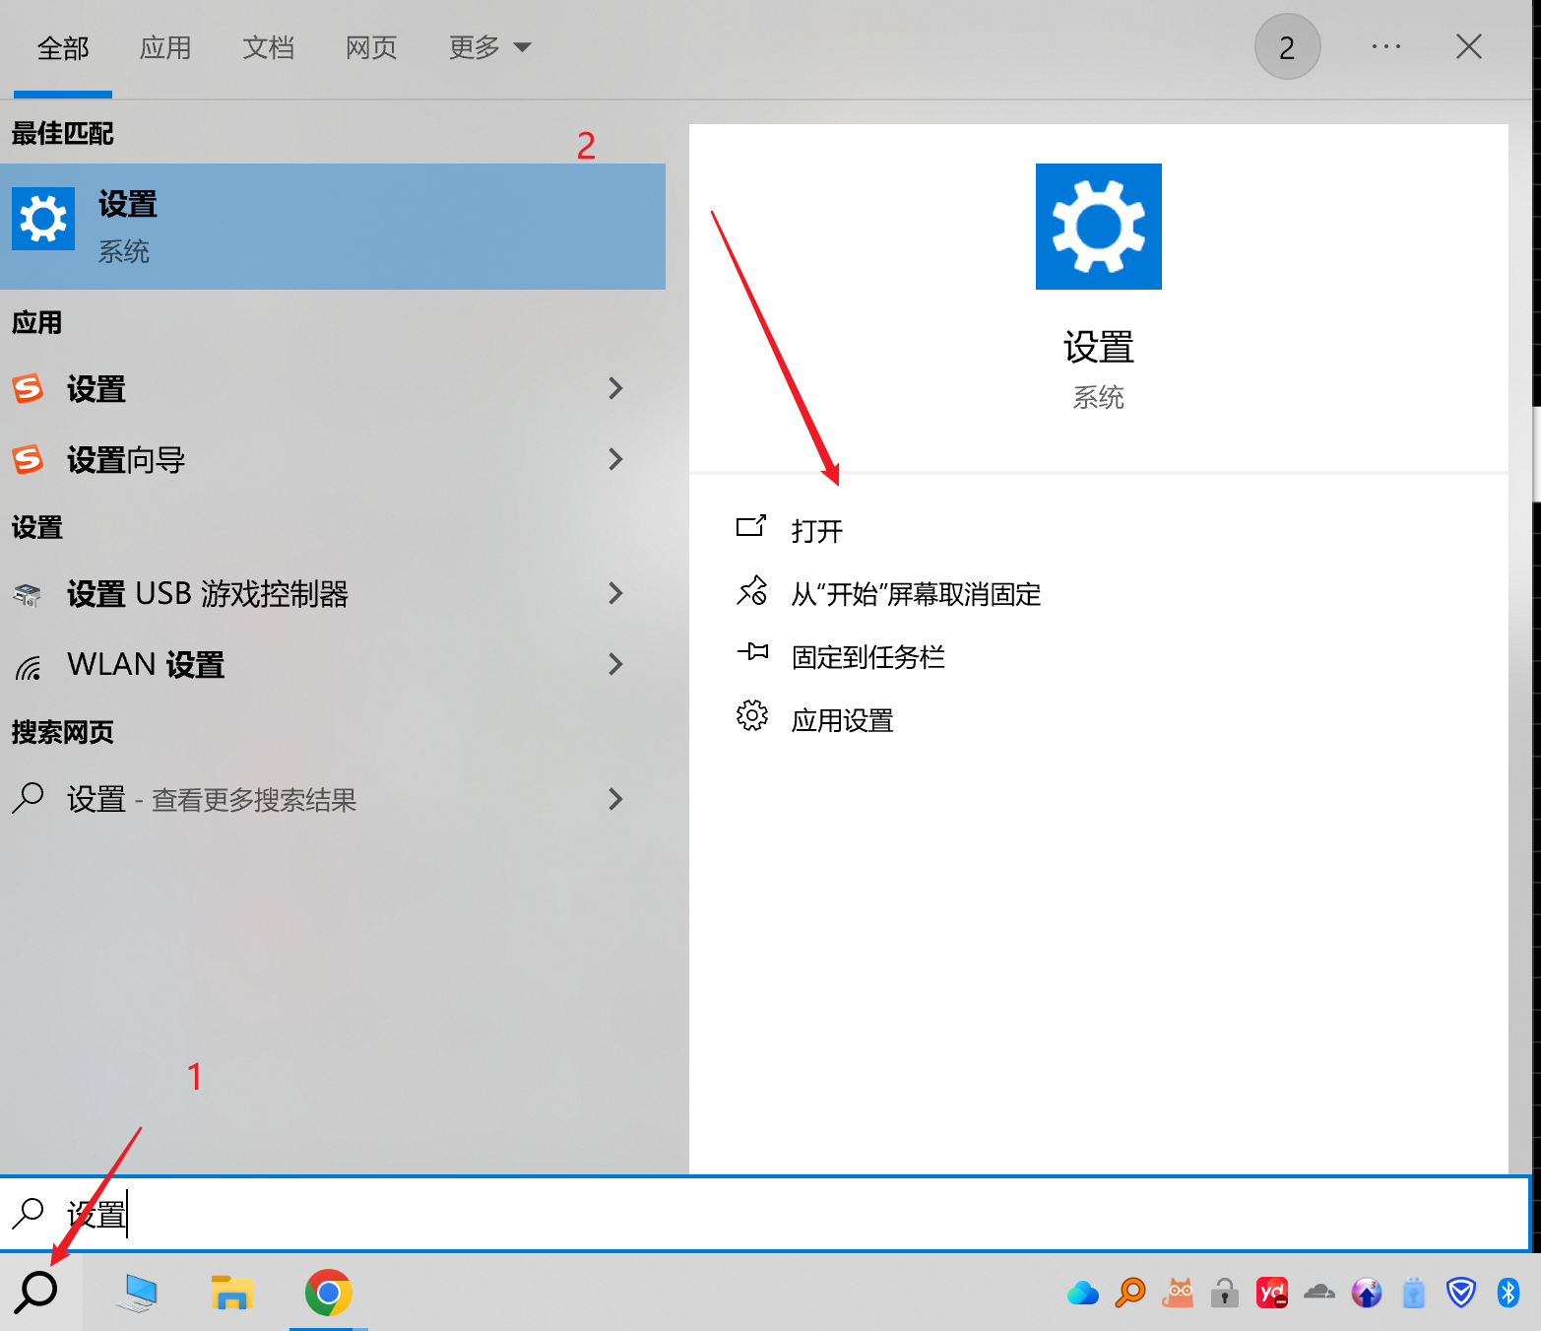Click the blue cloud tray icon
The height and width of the screenshot is (1331, 1541).
(1082, 1293)
